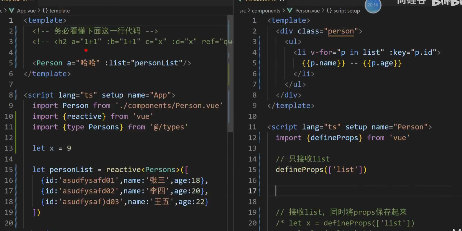Click {defineProps} in the Person.vue import line

point(334,138)
